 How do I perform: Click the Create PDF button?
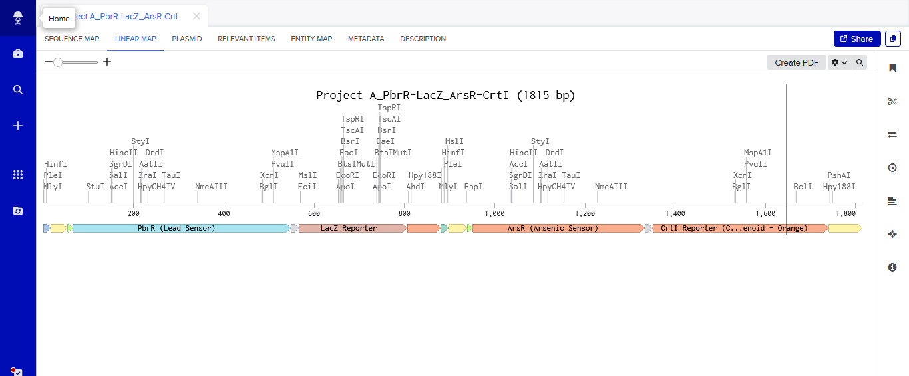(x=797, y=62)
